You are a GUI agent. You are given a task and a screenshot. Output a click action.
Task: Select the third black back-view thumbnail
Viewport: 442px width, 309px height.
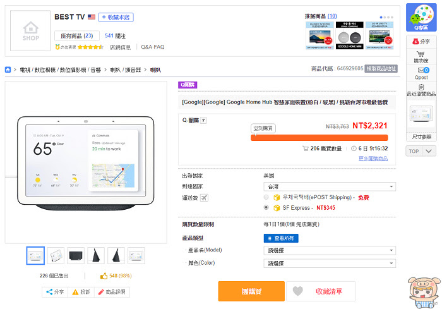point(76,256)
